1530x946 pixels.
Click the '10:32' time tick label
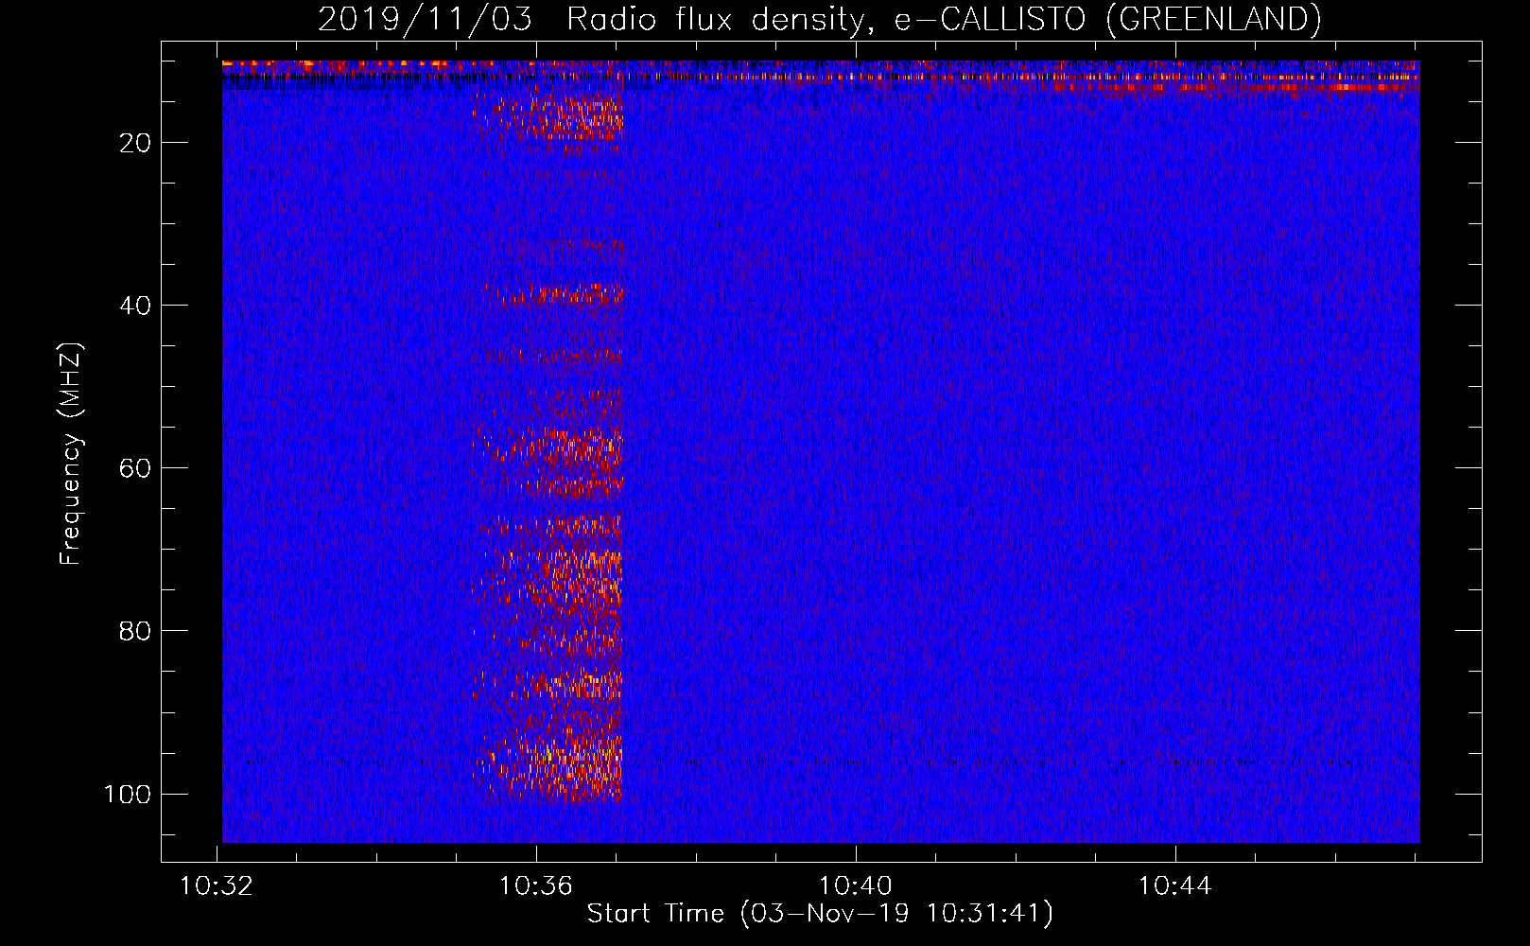pyautogui.click(x=217, y=886)
